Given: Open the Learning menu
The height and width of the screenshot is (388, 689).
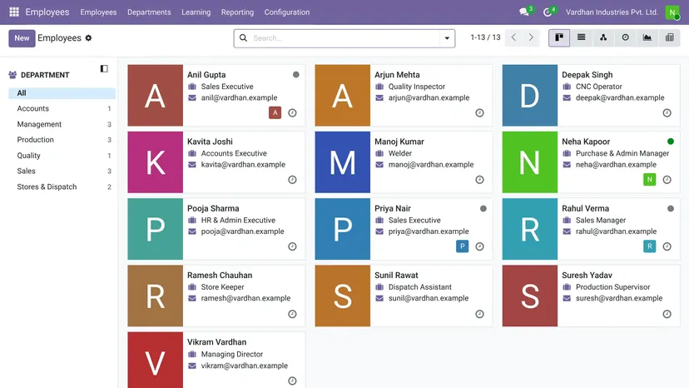Looking at the screenshot, I should click(196, 12).
